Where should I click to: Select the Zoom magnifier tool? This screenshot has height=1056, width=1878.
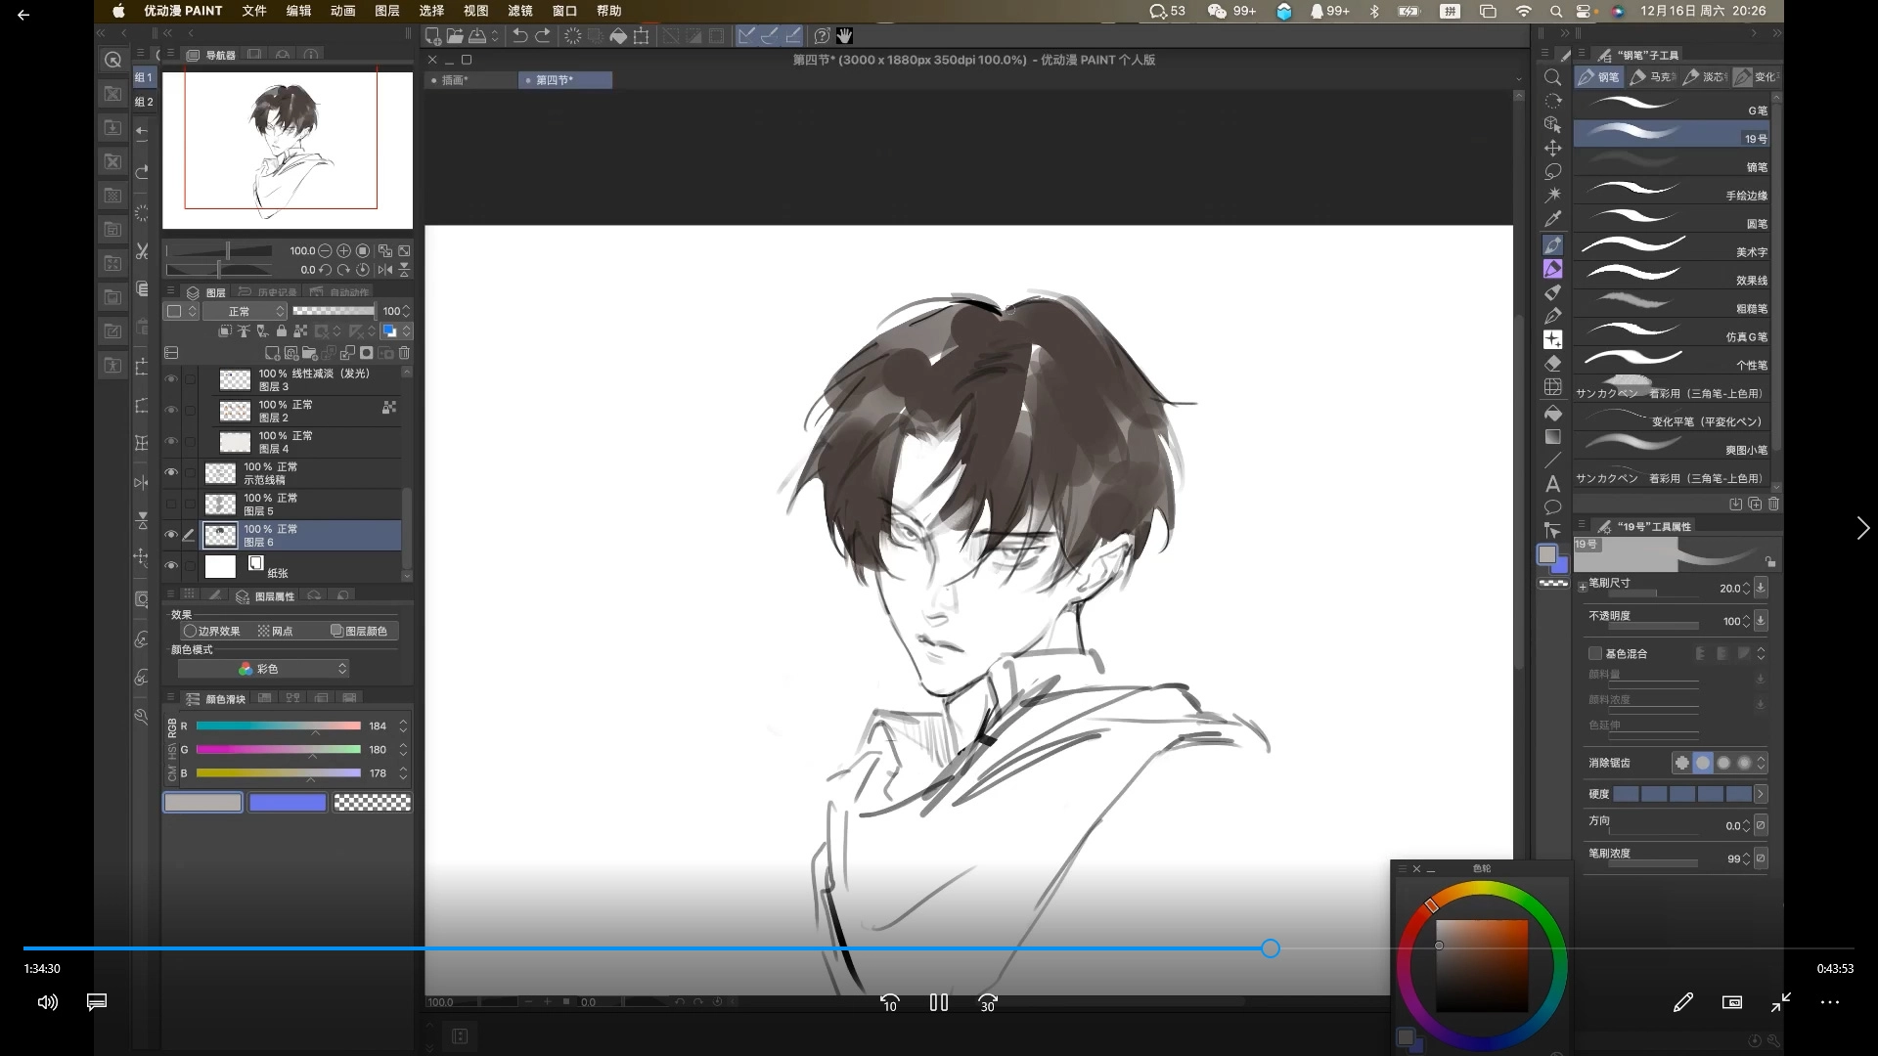pos(1552,77)
